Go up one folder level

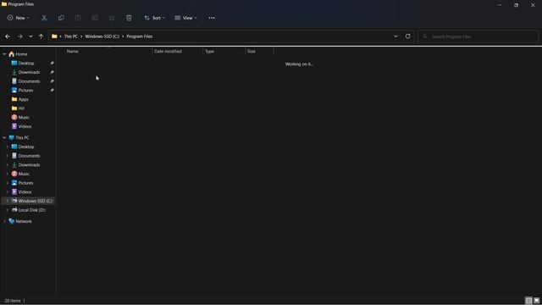pyautogui.click(x=41, y=36)
